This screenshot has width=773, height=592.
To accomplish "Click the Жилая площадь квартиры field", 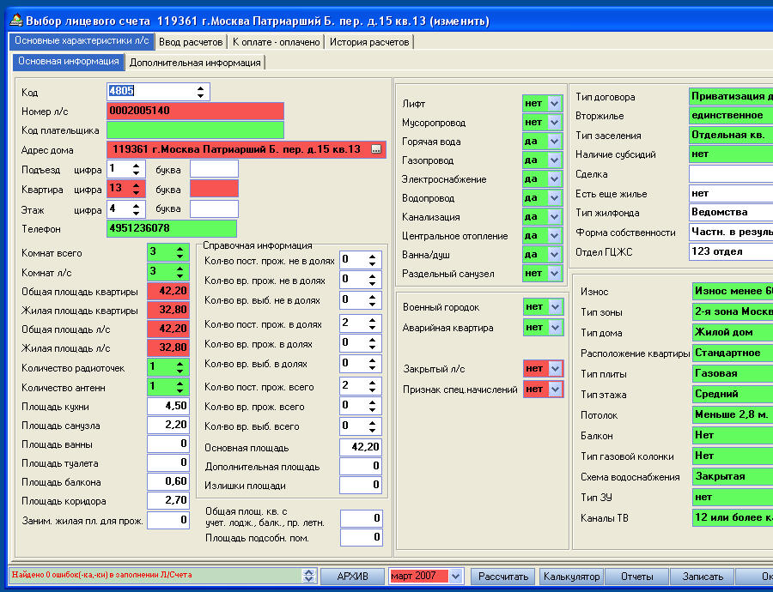I will pyautogui.click(x=168, y=311).
